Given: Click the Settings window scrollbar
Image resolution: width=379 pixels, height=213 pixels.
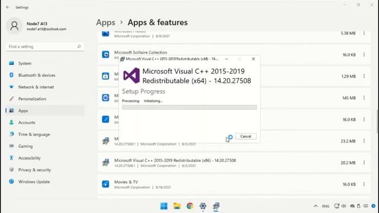Looking at the screenshot, I should pos(377,121).
